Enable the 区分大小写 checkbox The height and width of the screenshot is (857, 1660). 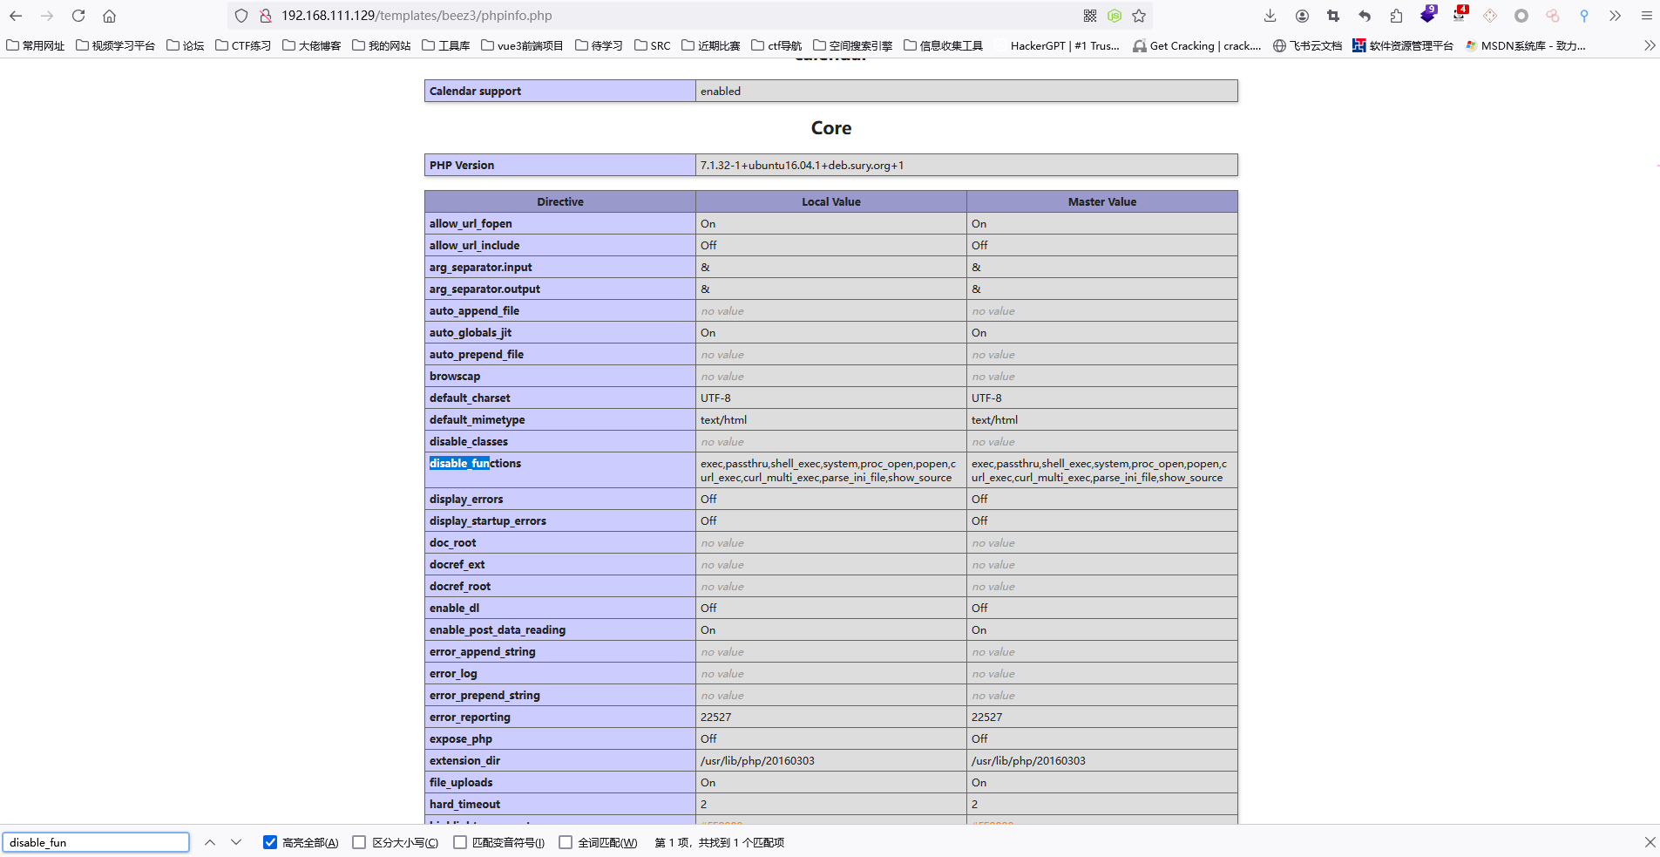359,842
